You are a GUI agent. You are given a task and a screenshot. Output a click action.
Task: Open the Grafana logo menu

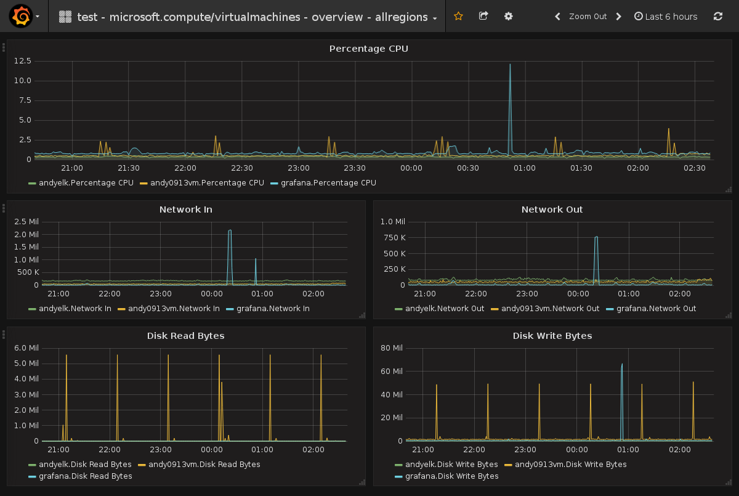[20, 16]
